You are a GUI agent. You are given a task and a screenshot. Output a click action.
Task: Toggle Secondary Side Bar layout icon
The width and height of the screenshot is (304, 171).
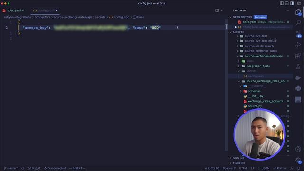pyautogui.click(x=292, y=3)
